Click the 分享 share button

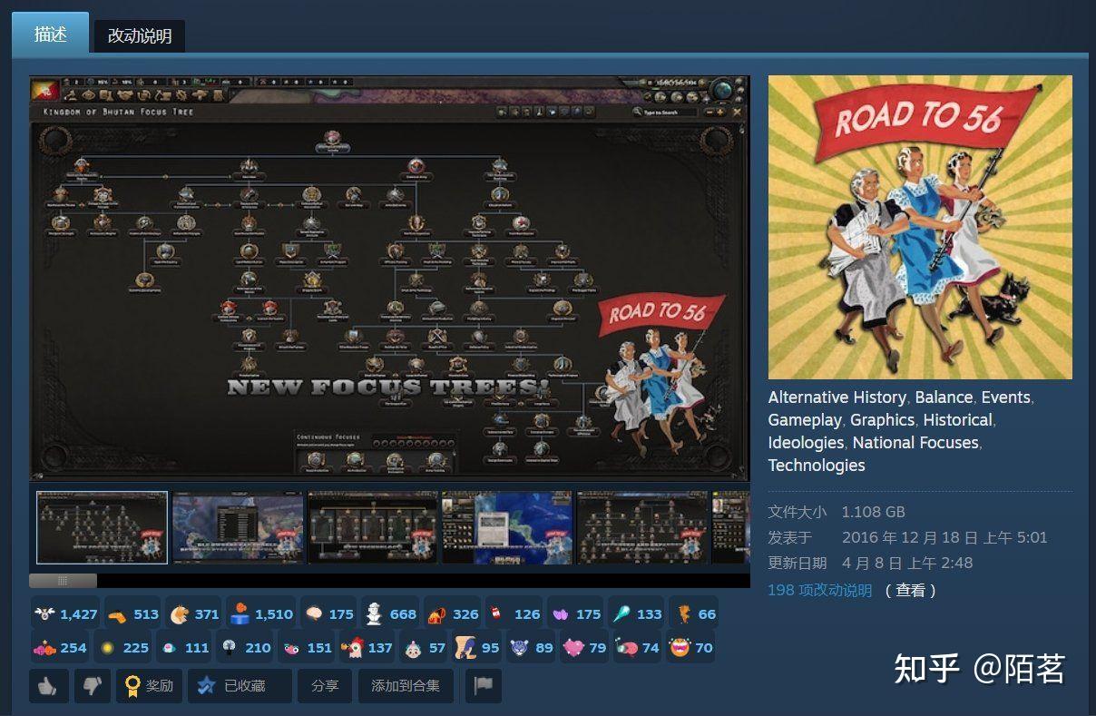pos(325,686)
